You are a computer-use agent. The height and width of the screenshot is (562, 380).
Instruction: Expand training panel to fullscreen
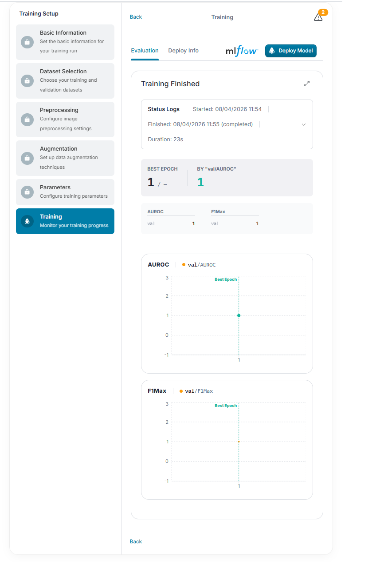(x=307, y=84)
